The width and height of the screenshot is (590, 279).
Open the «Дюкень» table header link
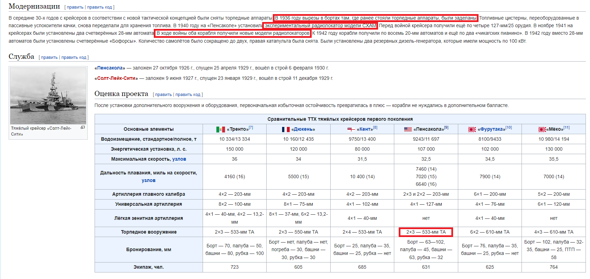[x=303, y=129]
